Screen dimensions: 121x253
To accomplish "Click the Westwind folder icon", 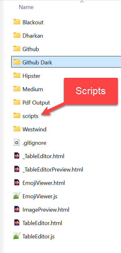I will (17, 129).
